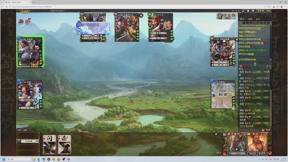This screenshot has height=162, width=288.
Task: Filter game log by seat 三
Action: point(251,23)
